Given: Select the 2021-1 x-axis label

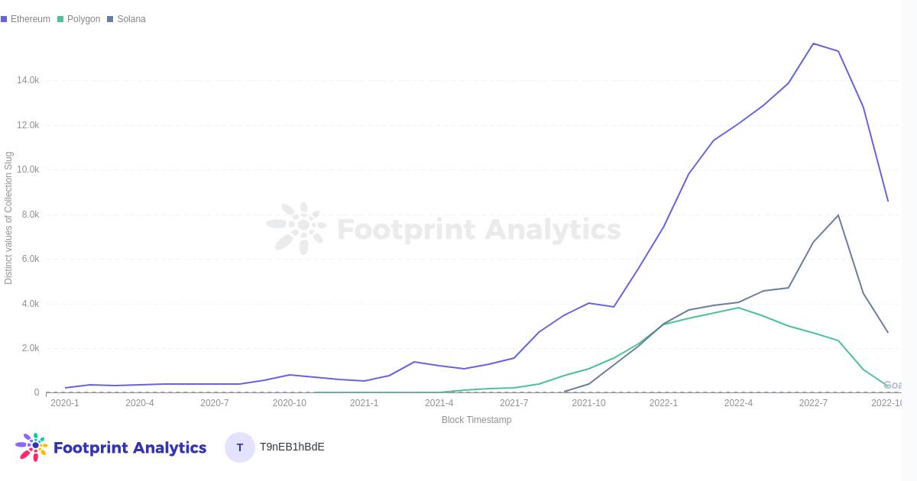Looking at the screenshot, I should tap(364, 403).
